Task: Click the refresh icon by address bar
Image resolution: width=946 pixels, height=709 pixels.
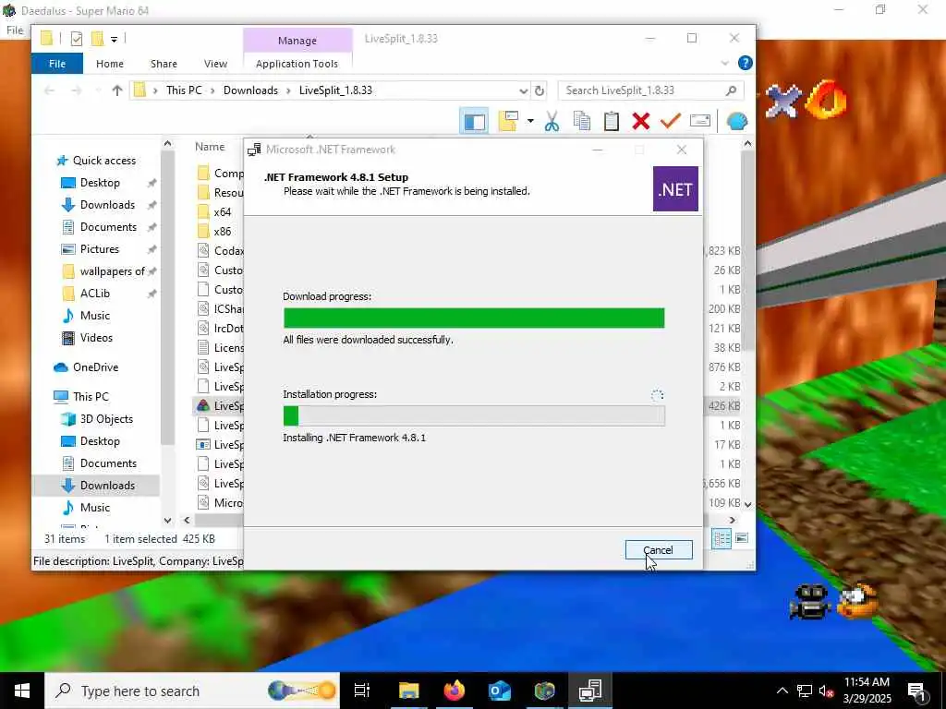Action: (540, 91)
